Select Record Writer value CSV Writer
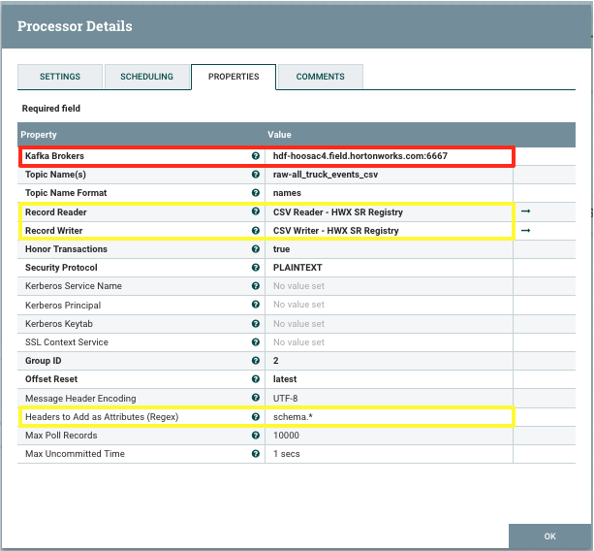The height and width of the screenshot is (551, 594). 336,231
